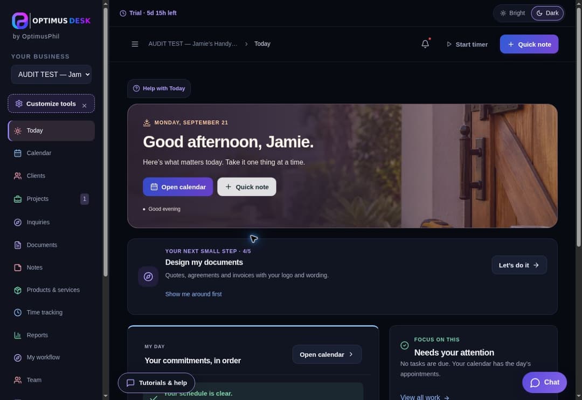This screenshot has height=400, width=582.
Task: Open Notes in the sidebar
Action: point(51,267)
